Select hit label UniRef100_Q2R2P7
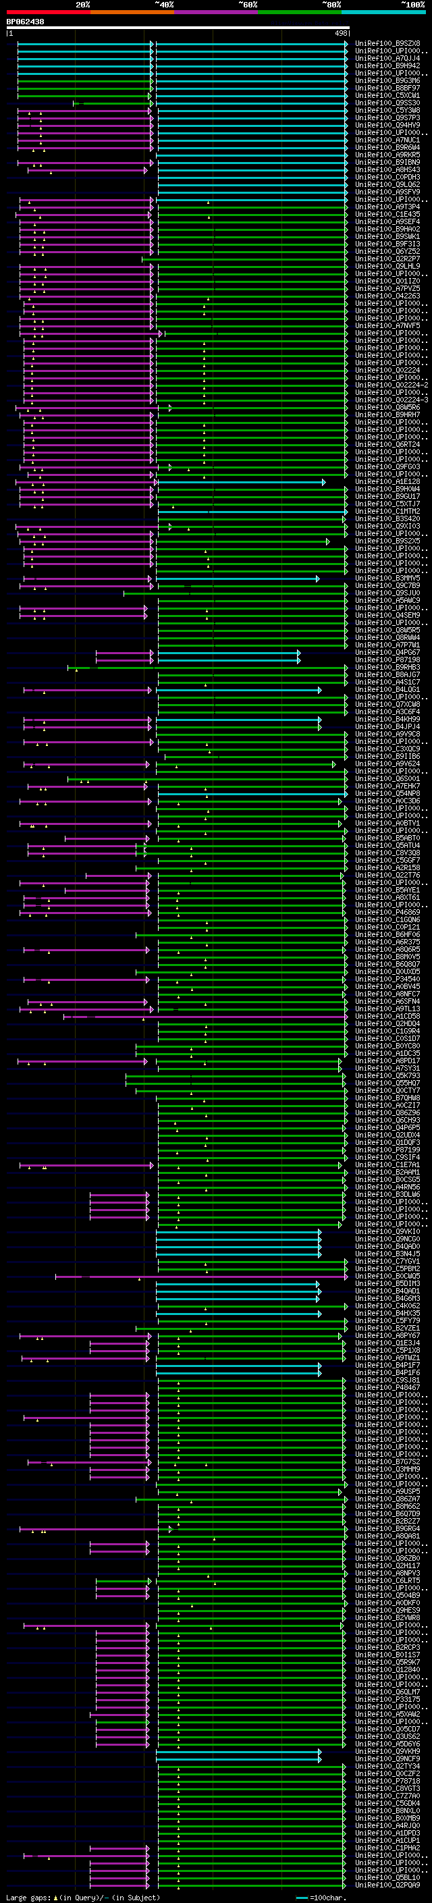 click(387, 259)
